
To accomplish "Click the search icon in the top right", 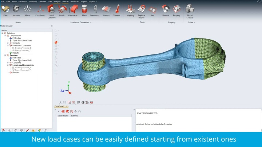I will click(x=258, y=1).
